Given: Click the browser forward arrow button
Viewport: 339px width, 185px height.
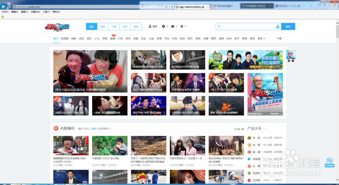Looking at the screenshot, I should [x=9, y=7].
